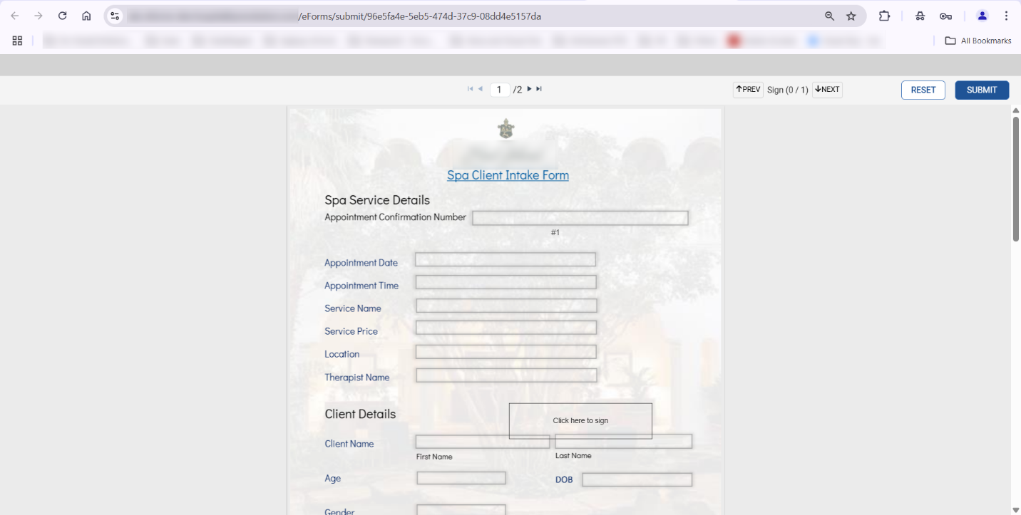
Task: Click the Therapist Name field
Action: coord(506,375)
